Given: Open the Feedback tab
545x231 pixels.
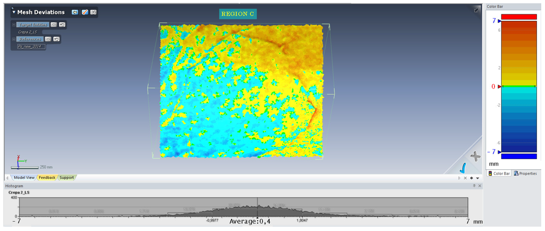Looking at the screenshot, I should pos(47,177).
